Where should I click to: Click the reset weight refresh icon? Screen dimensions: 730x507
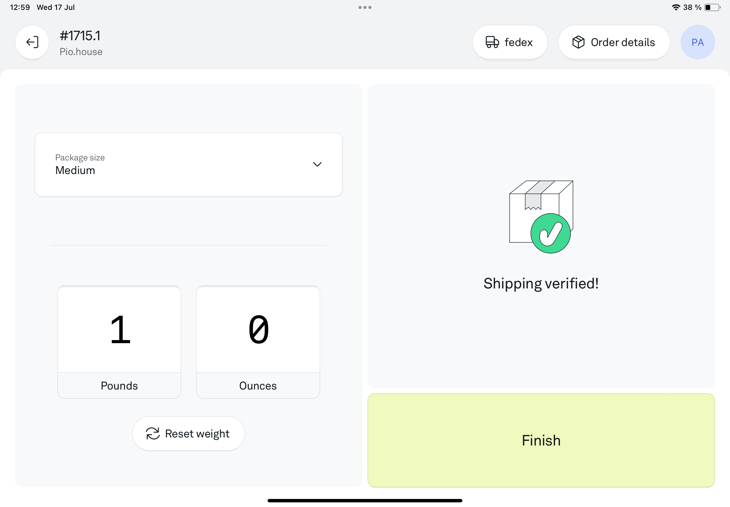152,433
